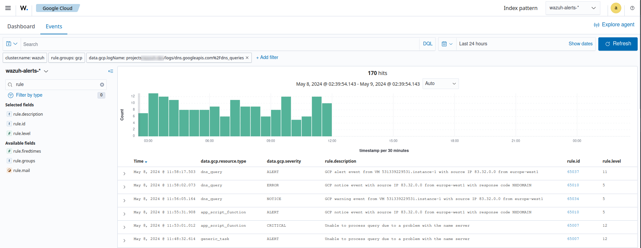Open the Auto interval dropdown
The image size is (641, 248).
click(440, 84)
